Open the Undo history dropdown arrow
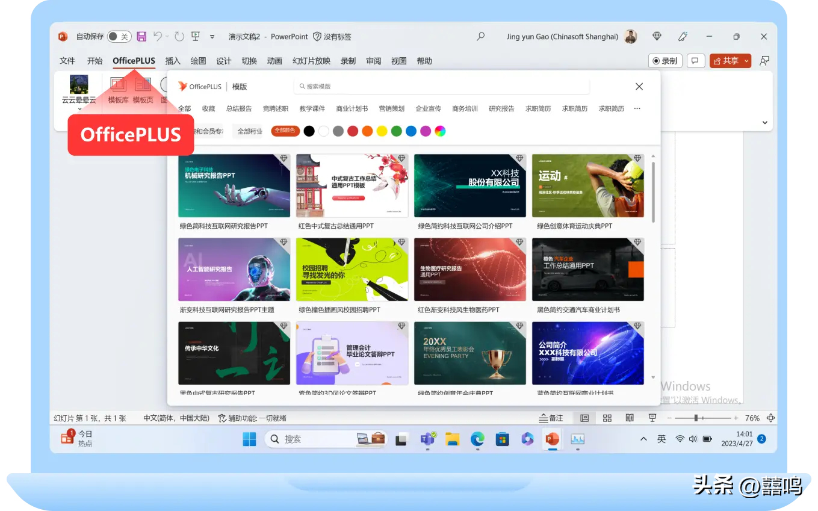Image resolution: width=818 pixels, height=511 pixels. coord(167,37)
